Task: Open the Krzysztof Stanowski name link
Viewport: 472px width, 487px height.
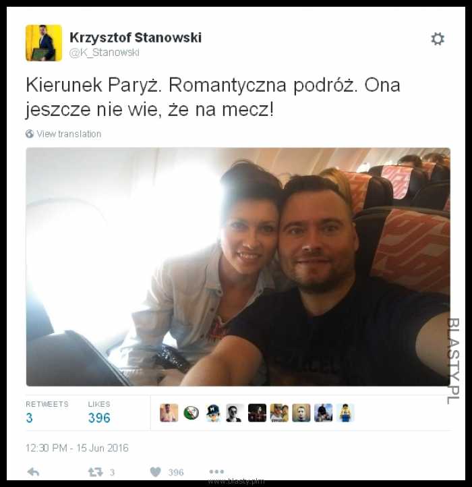Action: (136, 38)
